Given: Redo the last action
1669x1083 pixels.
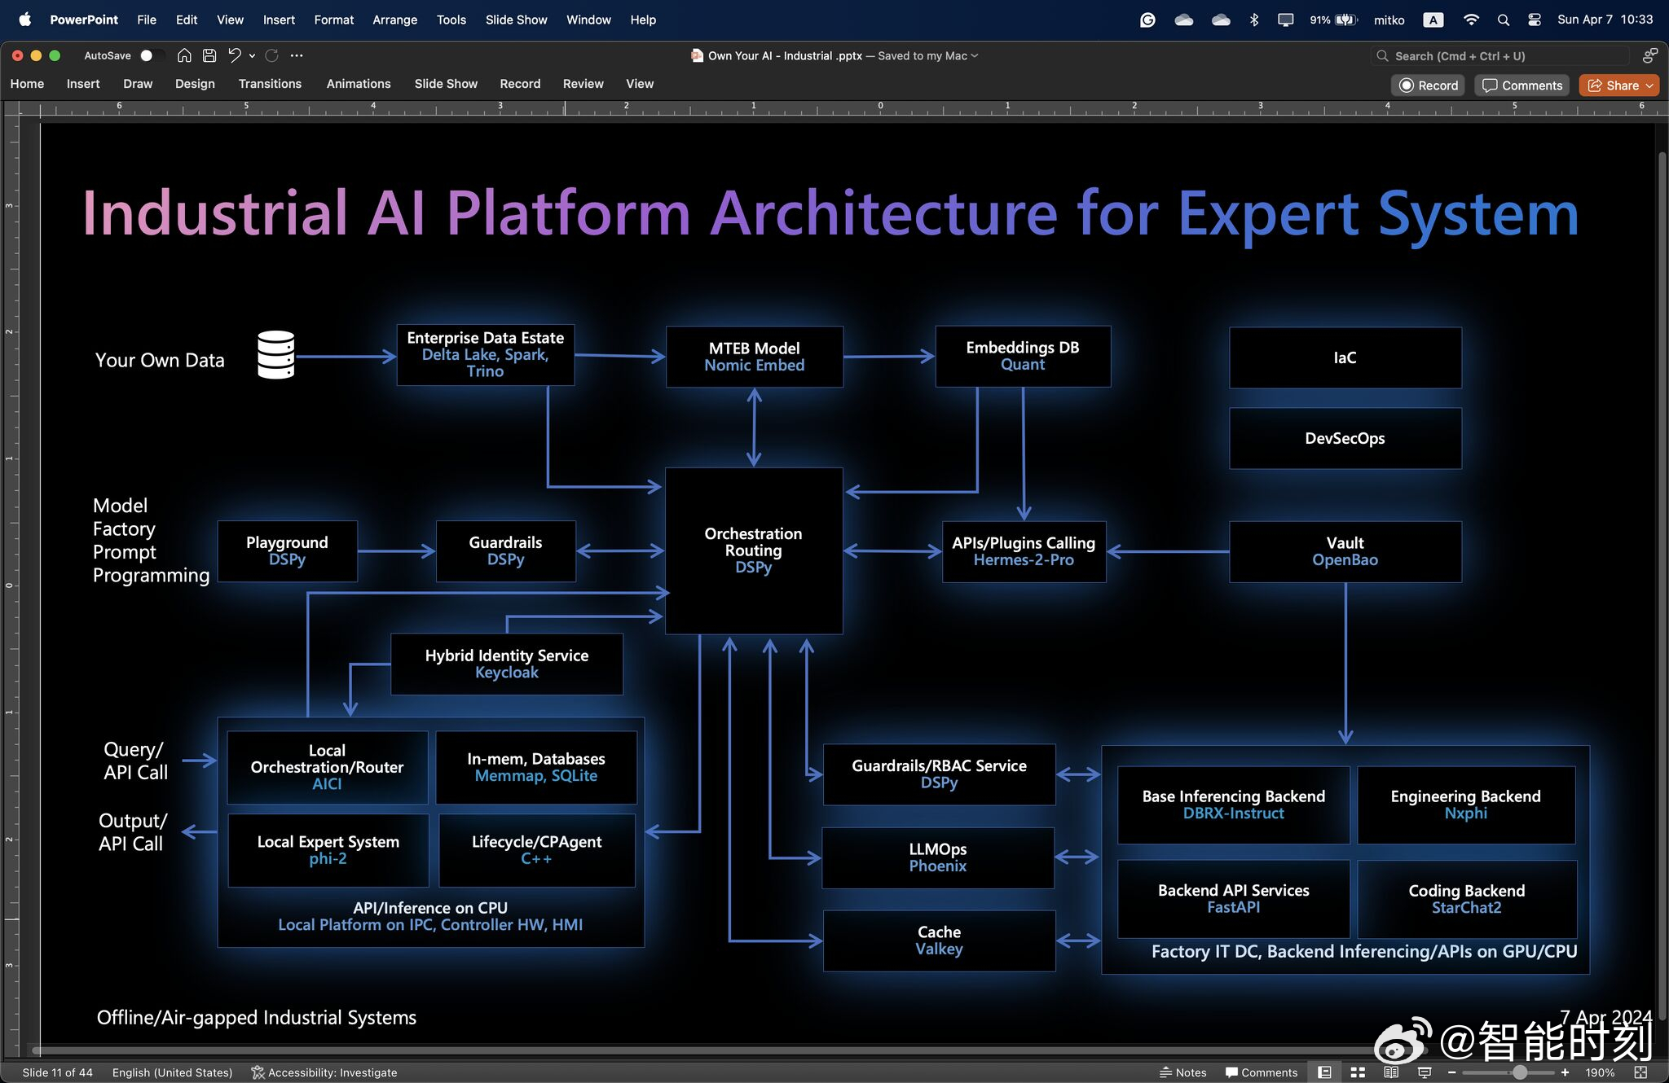Looking at the screenshot, I should (x=272, y=55).
